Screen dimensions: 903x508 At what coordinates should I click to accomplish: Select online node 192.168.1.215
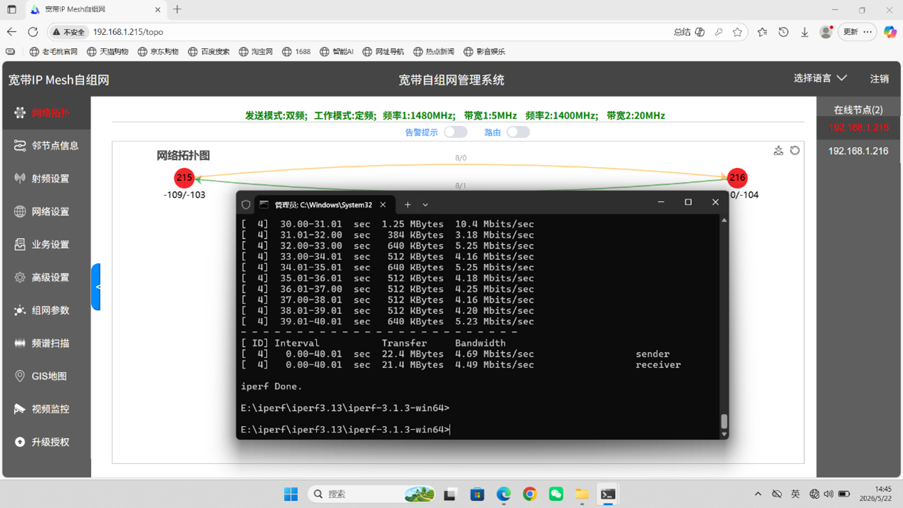click(858, 127)
